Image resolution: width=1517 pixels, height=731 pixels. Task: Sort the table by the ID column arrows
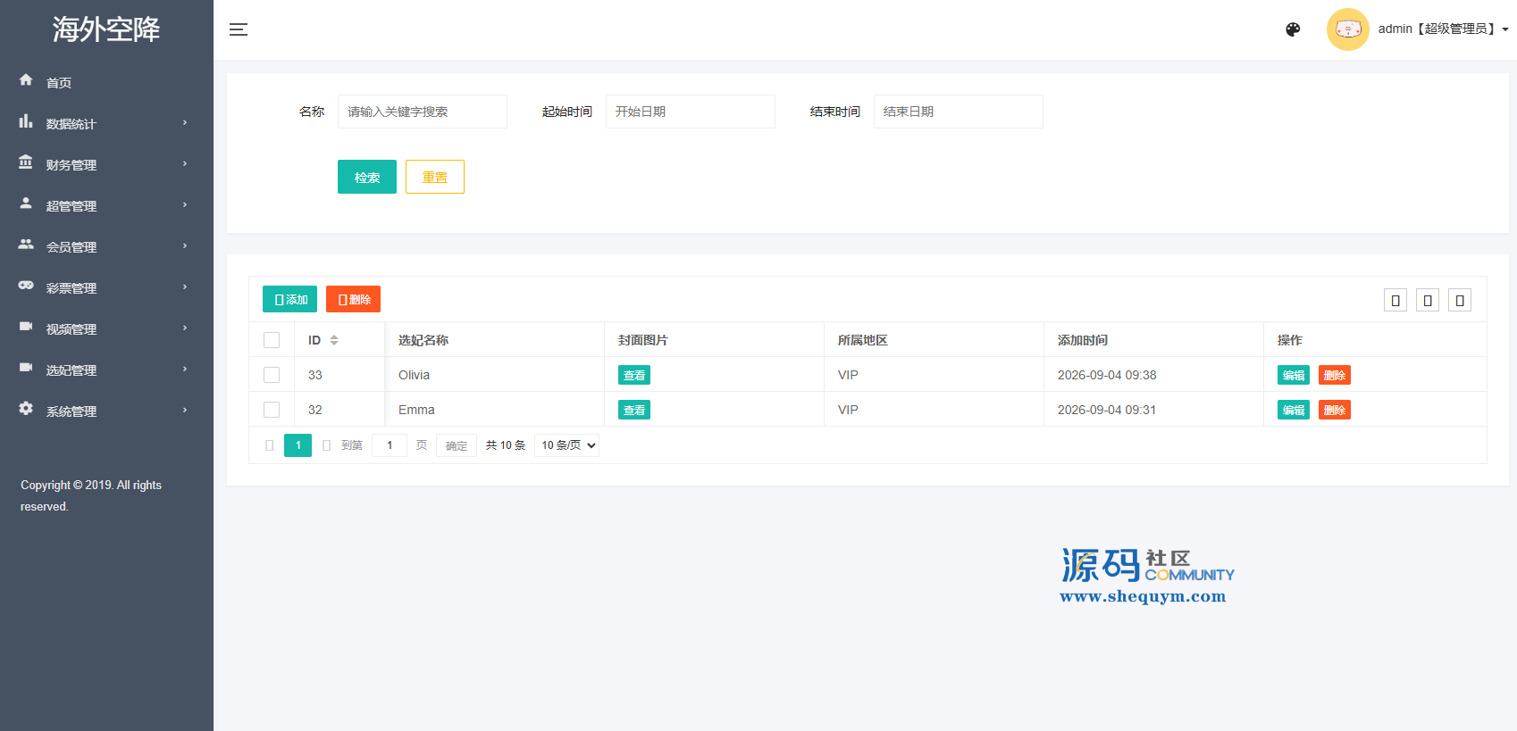click(x=334, y=340)
